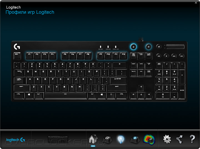The height and width of the screenshot is (149, 200).
Task: Click the play/pause media key
Action: [159, 56]
